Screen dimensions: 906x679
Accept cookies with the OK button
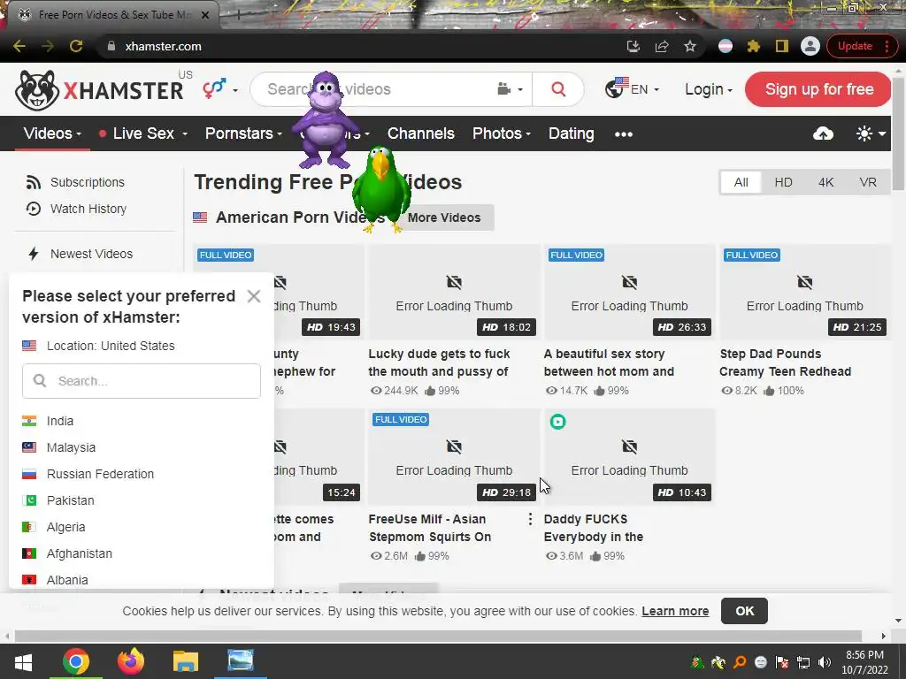coord(744,611)
